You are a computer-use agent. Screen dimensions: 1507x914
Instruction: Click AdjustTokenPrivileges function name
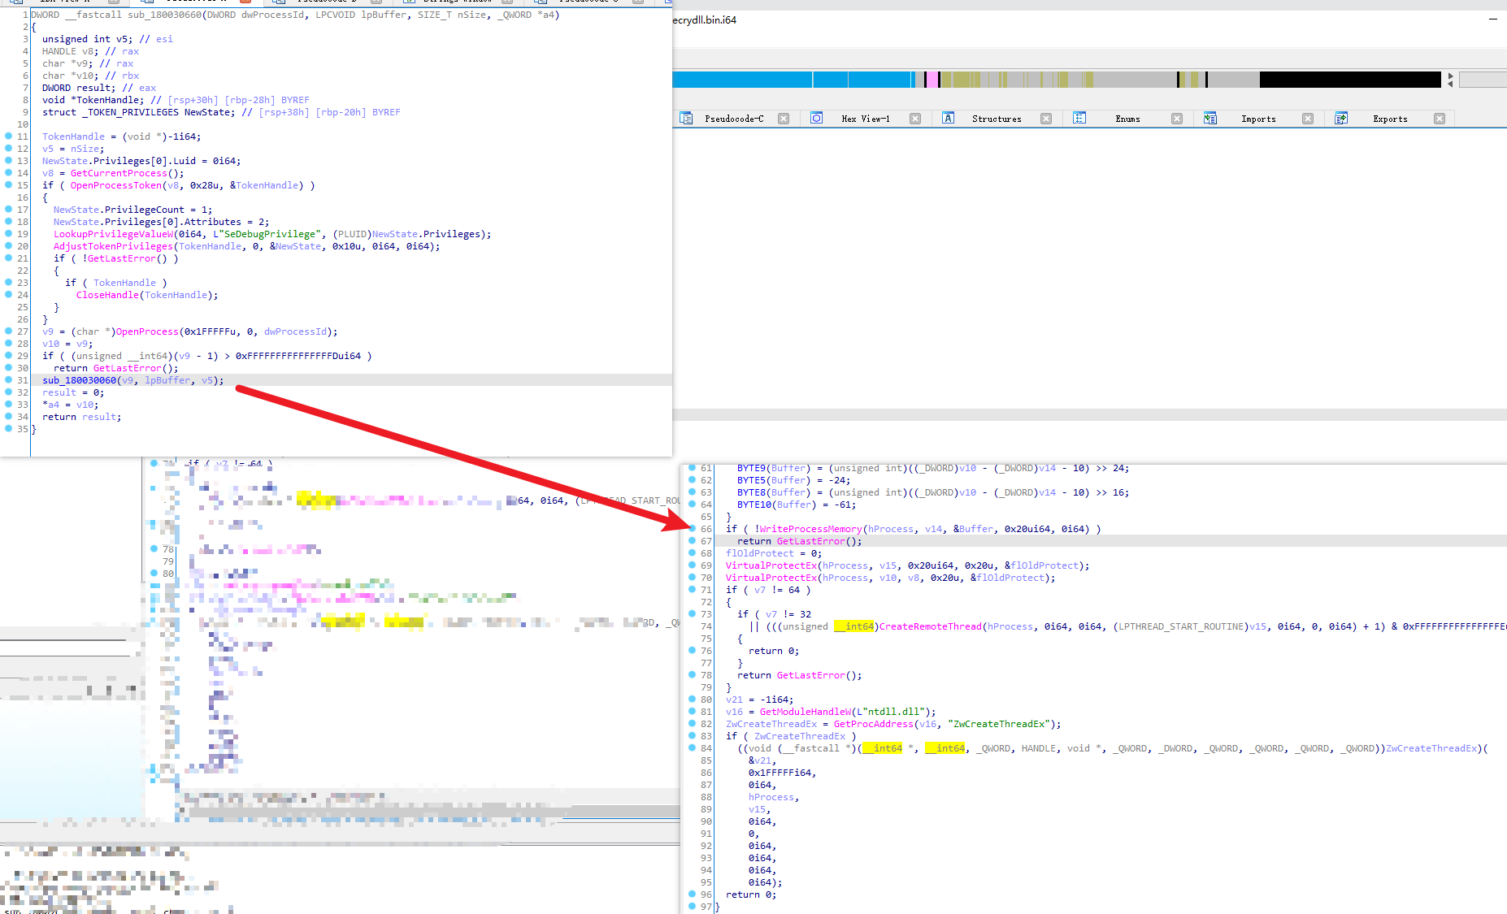[x=113, y=246]
